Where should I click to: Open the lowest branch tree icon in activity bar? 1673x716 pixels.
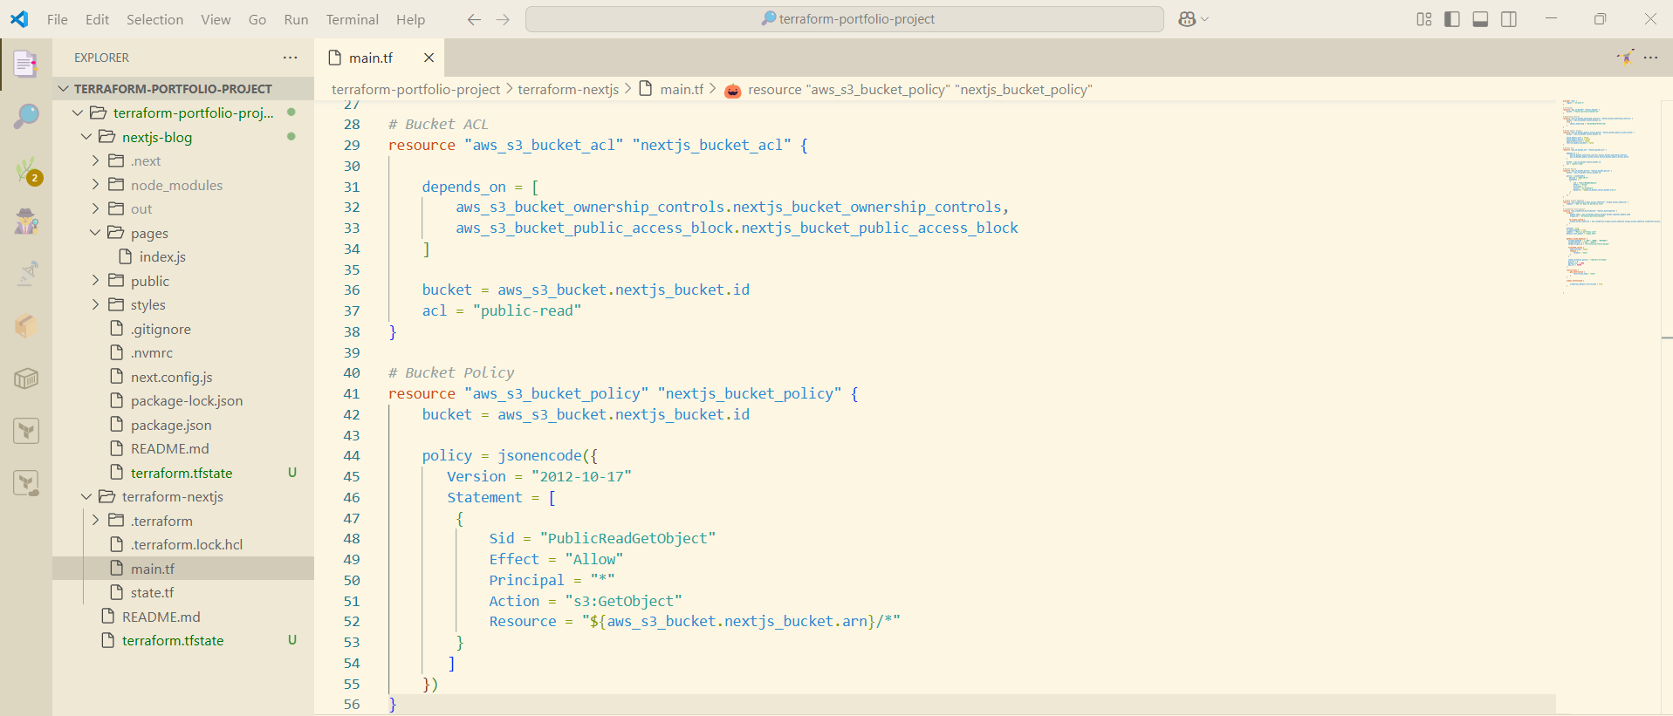(26, 483)
